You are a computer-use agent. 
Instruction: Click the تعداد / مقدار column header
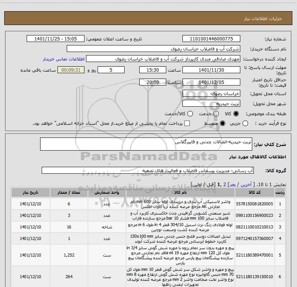click(x=69, y=192)
